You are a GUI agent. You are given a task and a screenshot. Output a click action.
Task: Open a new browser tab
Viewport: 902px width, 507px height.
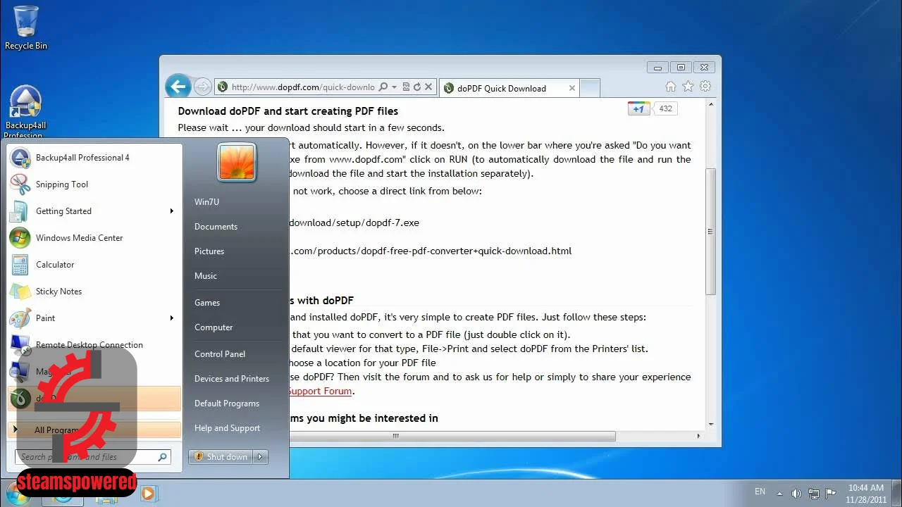590,88
